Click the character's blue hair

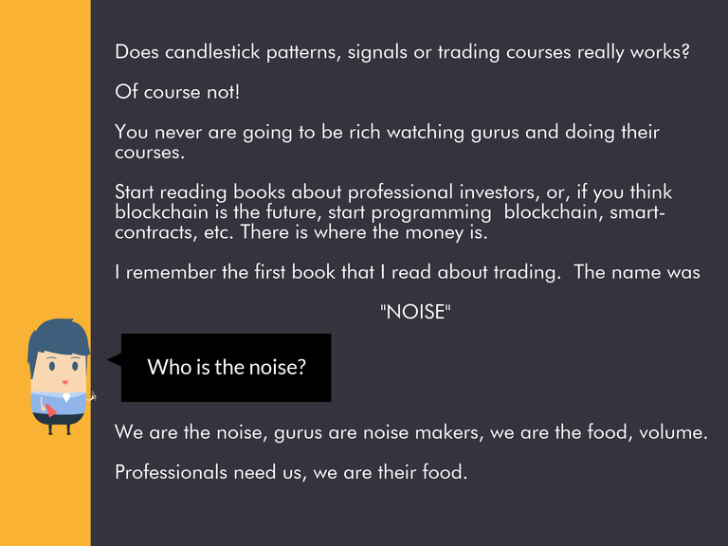[58, 340]
